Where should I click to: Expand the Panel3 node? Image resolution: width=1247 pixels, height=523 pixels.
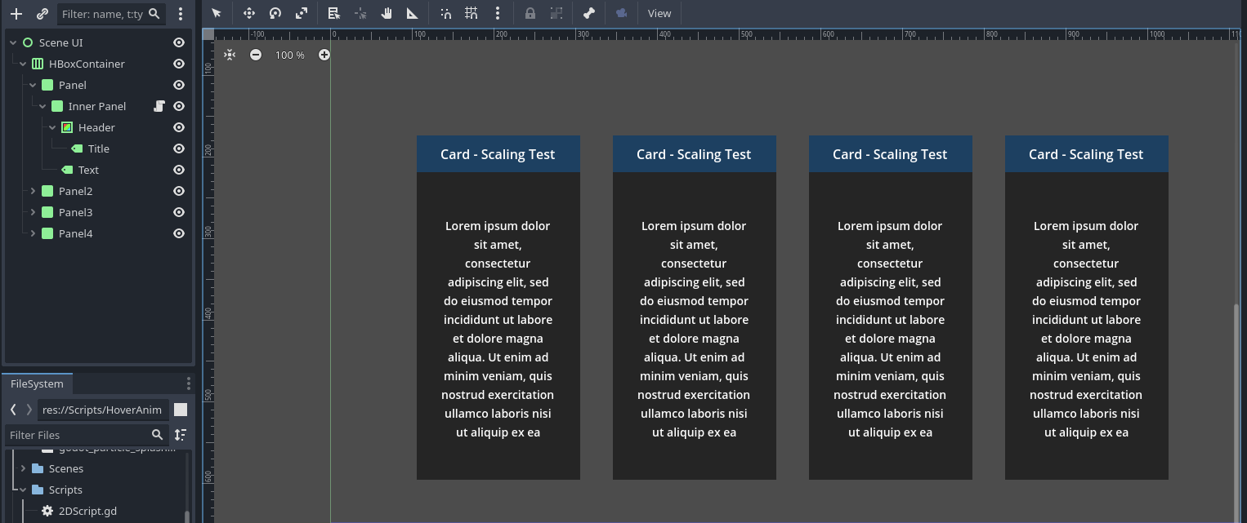coord(33,212)
